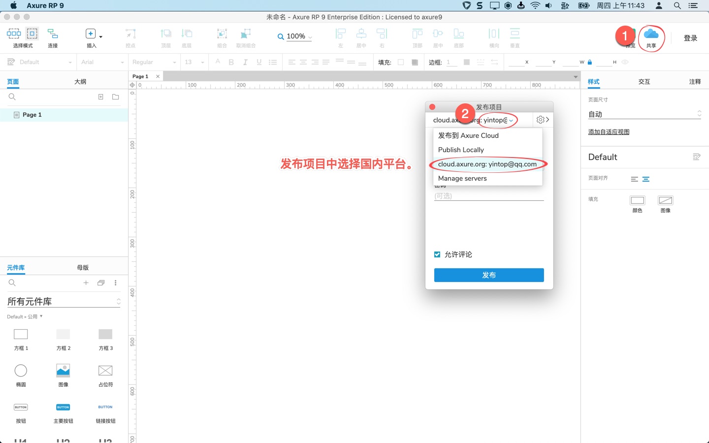Screen dimensions: 709x443
Task: Select Page 1 in pages list
Action: click(x=64, y=115)
